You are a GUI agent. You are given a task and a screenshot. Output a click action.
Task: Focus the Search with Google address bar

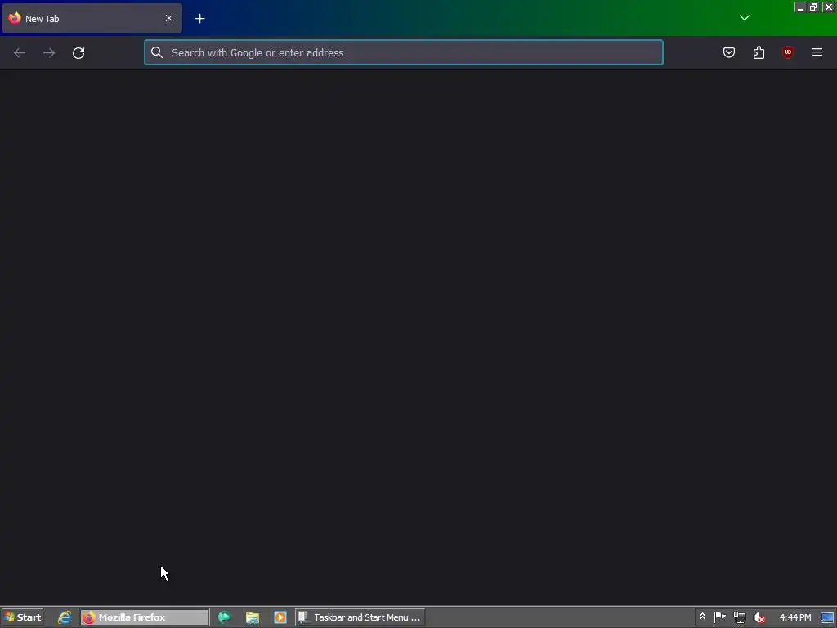click(x=404, y=52)
